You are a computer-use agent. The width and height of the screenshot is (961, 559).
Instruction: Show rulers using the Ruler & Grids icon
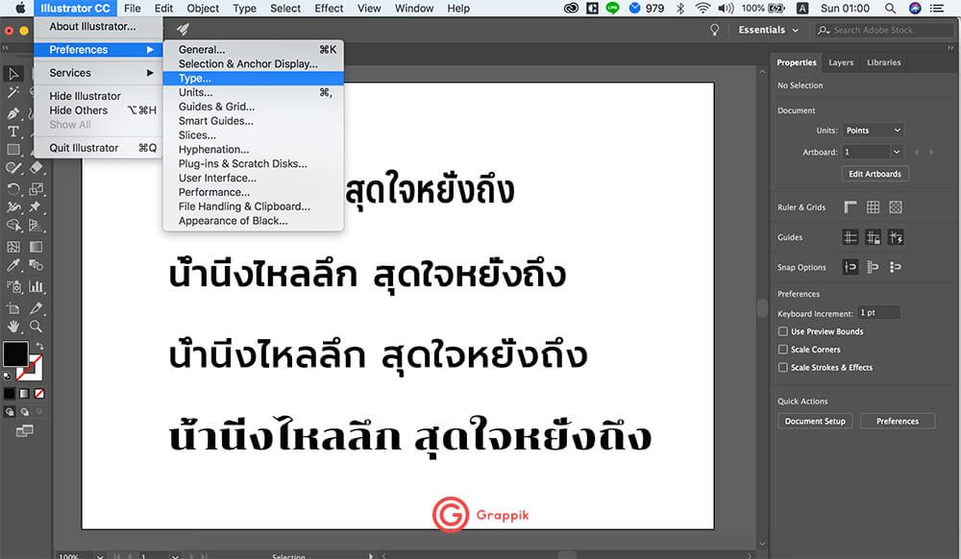point(850,206)
